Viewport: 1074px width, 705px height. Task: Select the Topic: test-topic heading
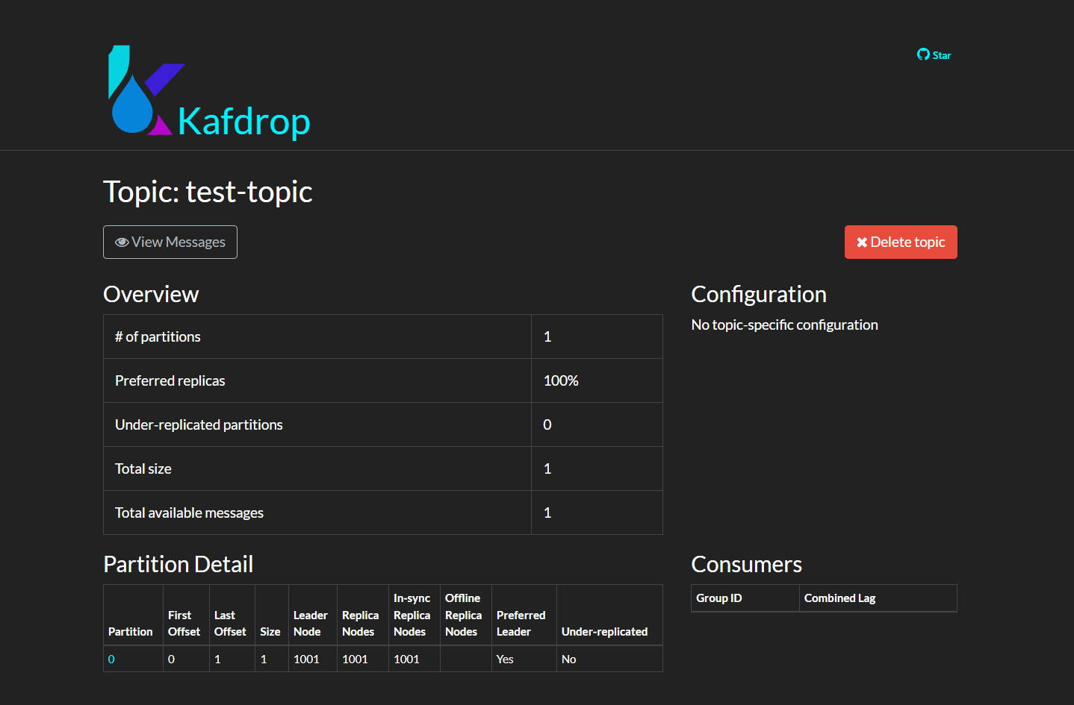coord(208,192)
